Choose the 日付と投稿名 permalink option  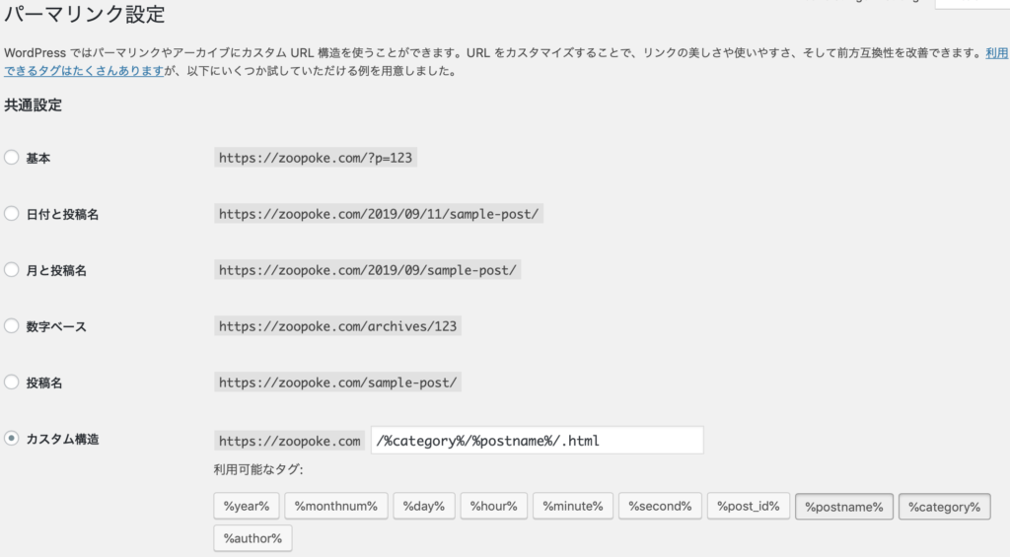point(12,213)
